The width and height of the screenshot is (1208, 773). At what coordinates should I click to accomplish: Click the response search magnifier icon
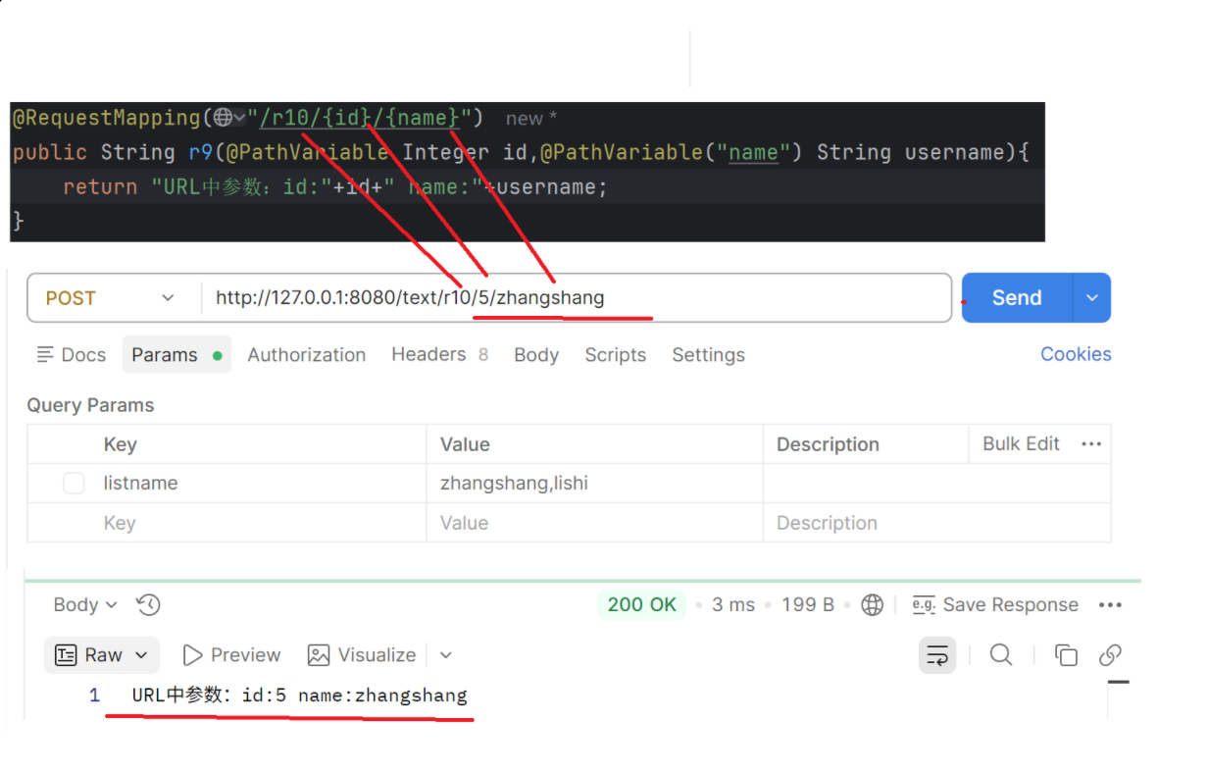(x=1001, y=654)
